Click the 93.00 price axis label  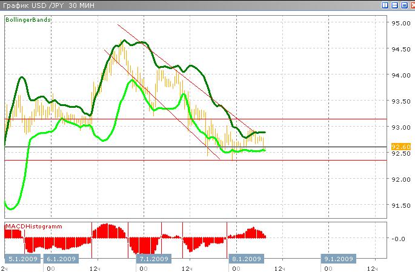tap(400, 128)
